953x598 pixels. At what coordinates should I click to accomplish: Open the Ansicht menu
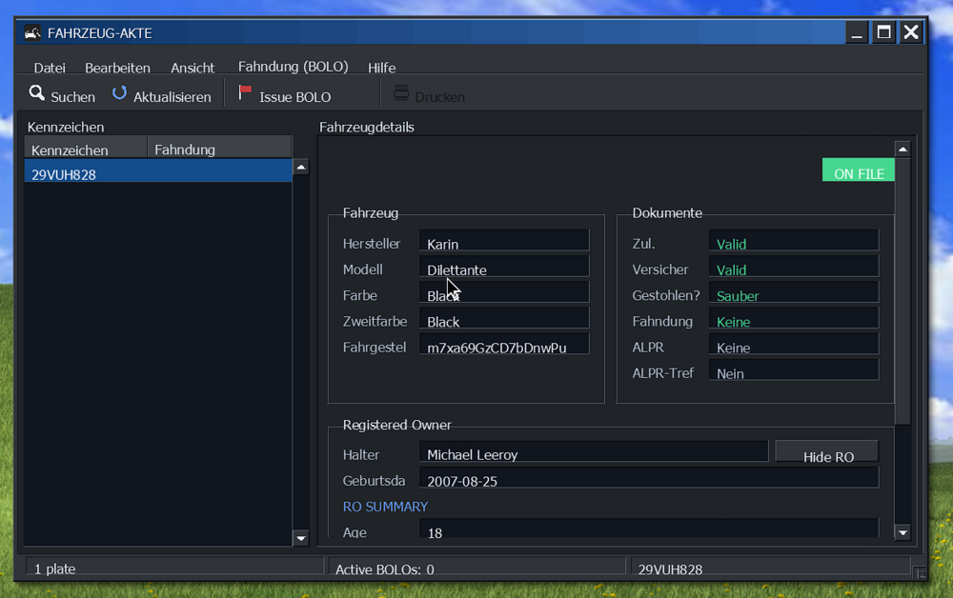193,68
